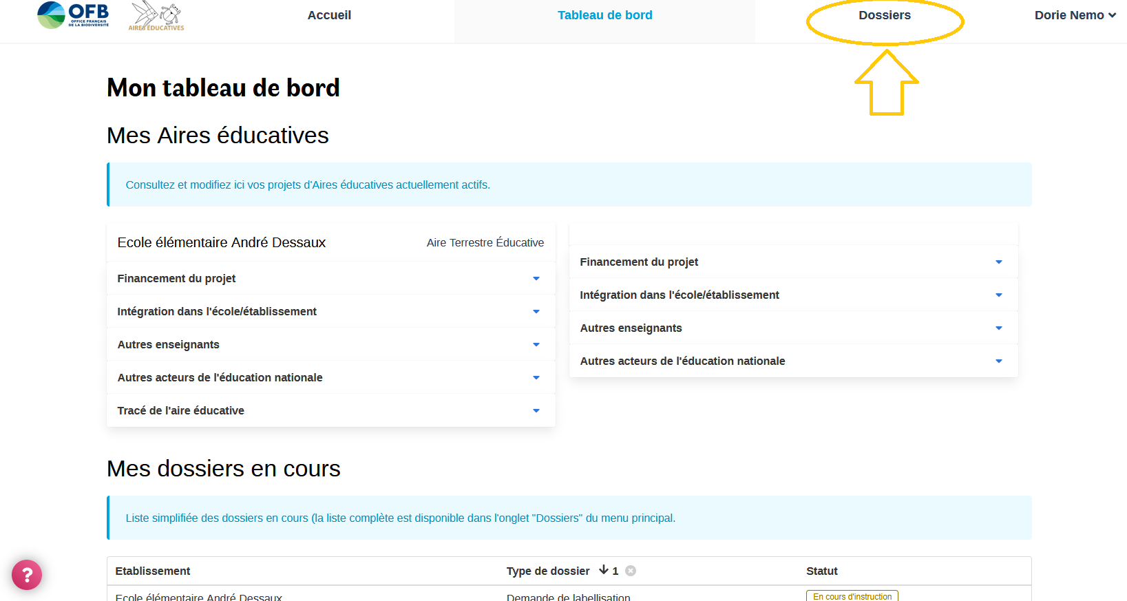This screenshot has width=1127, height=601.
Task: Click the OFB logo in the header
Action: pyautogui.click(x=73, y=15)
